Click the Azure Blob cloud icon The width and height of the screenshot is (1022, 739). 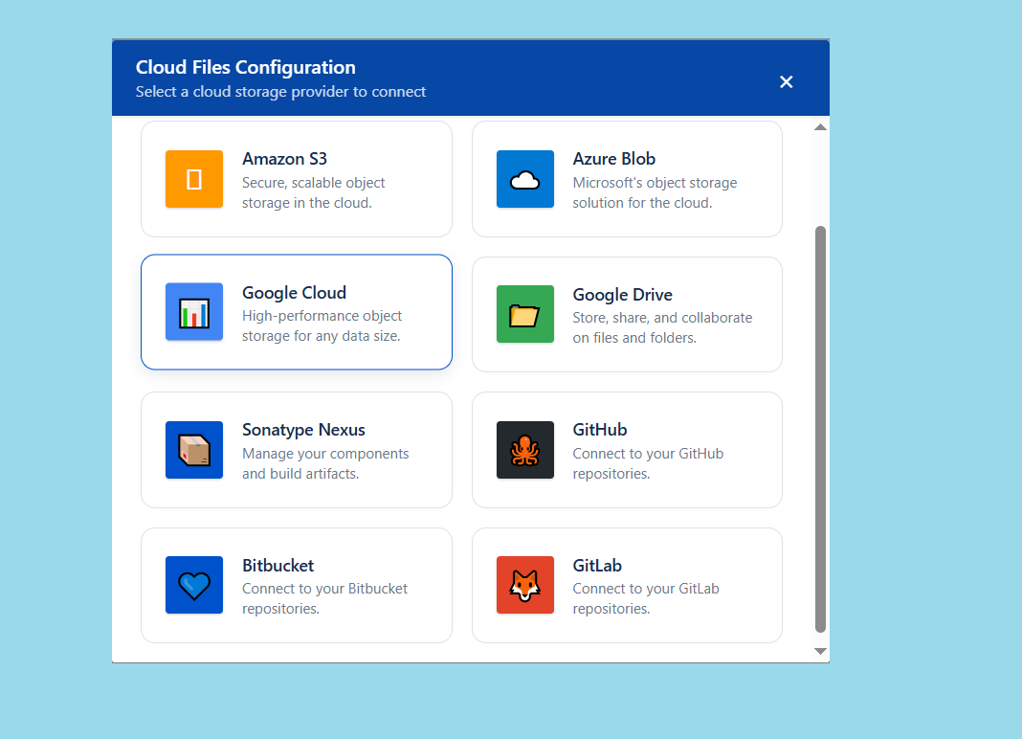(524, 179)
